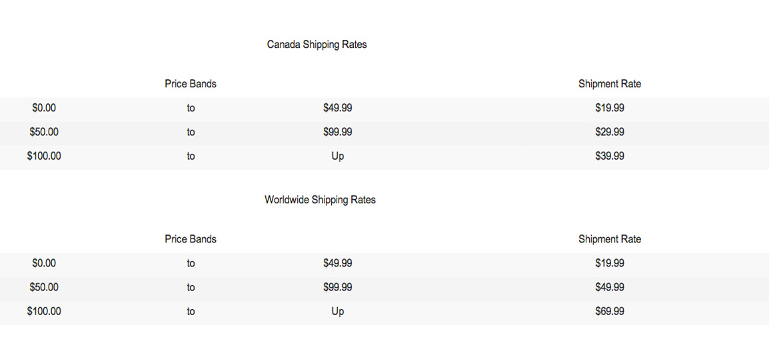Screen dimensions: 769x337
Task: Click the $69.99 shipment rate
Action: [x=609, y=311]
